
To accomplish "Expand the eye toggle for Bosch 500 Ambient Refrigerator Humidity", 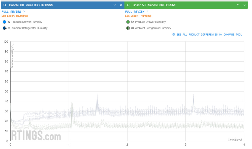I will [133, 28].
